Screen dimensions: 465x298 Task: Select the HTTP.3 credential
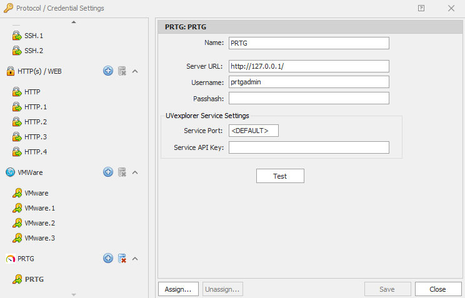point(36,137)
